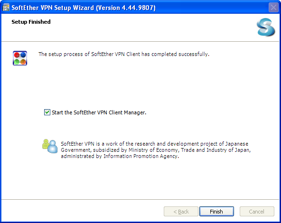Click the blue SoftEther S logo

point(266,27)
